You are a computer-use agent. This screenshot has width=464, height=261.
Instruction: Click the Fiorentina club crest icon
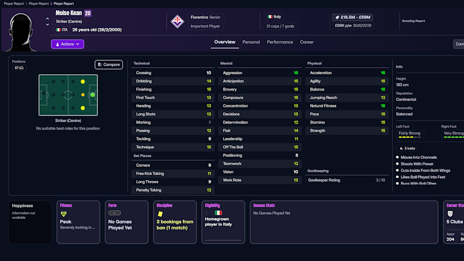(177, 21)
